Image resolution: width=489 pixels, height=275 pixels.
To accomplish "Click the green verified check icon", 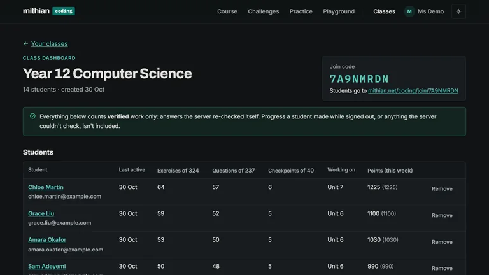I will pos(32,116).
